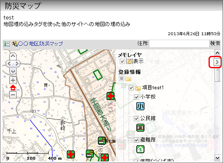Pan map down with the bottom arrow
Screen dimensions: 223x163
click(x=13, y=71)
